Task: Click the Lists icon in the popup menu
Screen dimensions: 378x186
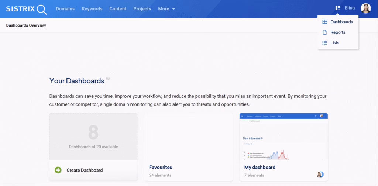Action: coord(325,43)
